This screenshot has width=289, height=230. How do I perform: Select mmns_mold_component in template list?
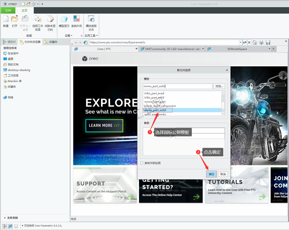point(182,106)
